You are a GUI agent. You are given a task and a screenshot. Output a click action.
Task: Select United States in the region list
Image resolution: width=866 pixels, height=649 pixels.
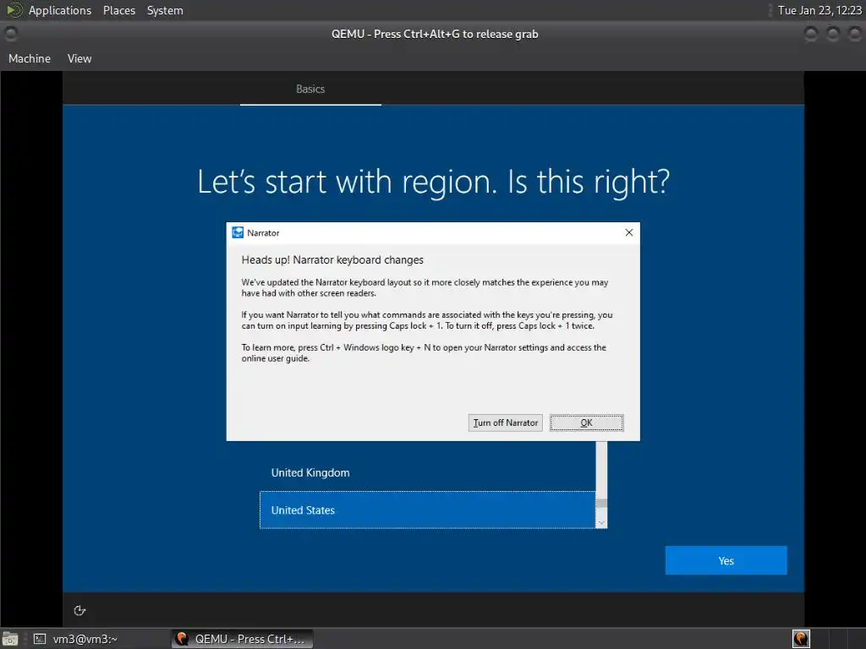(427, 510)
